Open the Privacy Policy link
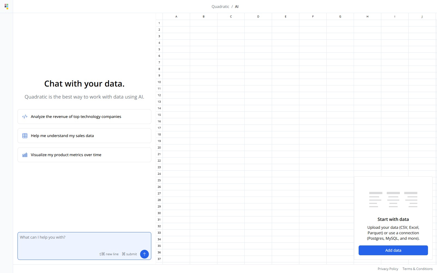 (x=388, y=269)
